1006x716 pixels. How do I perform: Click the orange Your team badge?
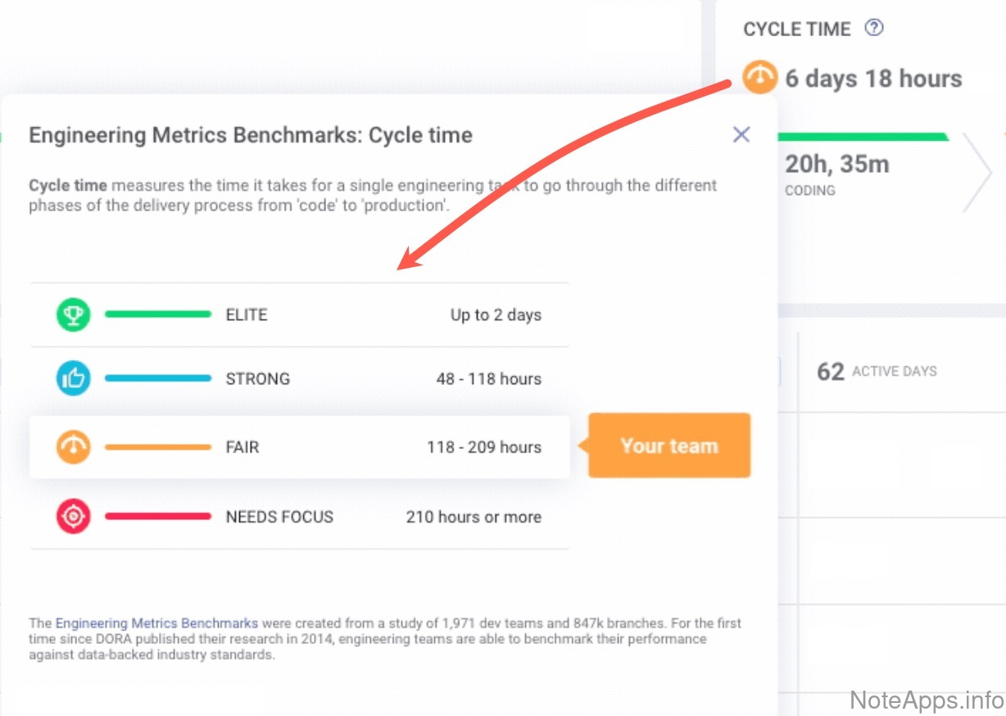pos(668,446)
